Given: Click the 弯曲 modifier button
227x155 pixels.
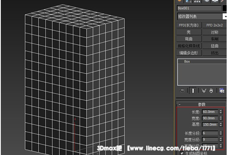Looking at the screenshot, I should pos(189,39).
